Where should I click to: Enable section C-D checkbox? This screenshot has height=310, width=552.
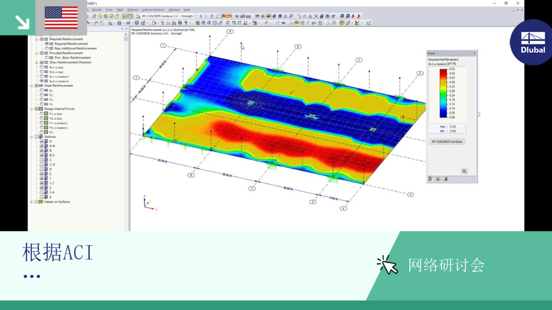(x=41, y=164)
